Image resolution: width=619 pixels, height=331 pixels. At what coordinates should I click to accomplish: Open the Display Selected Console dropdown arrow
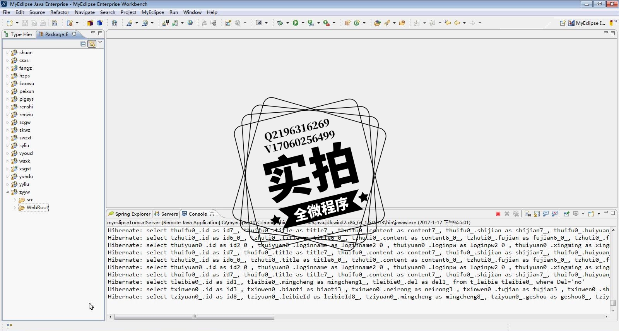(x=583, y=214)
